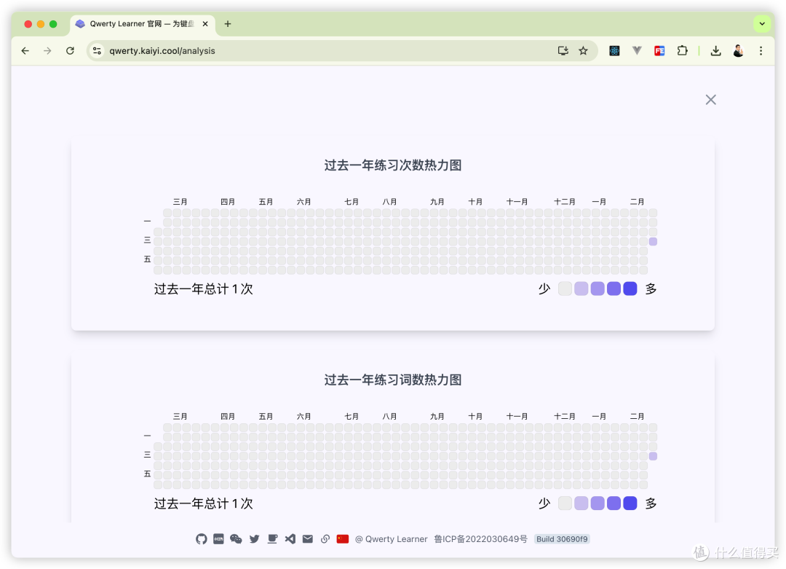The width and height of the screenshot is (786, 569).
Task: Click the WeChat icon in the footer
Action: [236, 539]
